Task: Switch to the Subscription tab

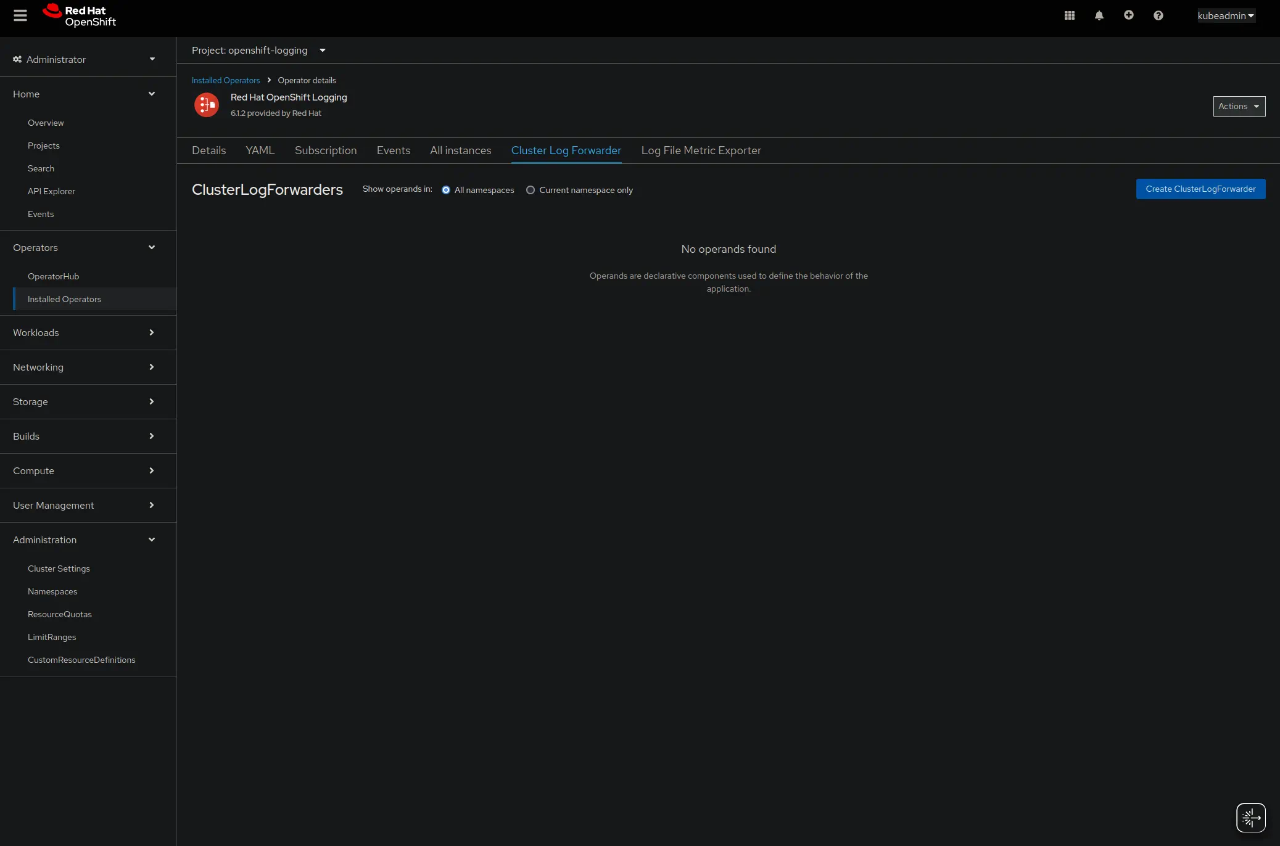Action: [326, 150]
